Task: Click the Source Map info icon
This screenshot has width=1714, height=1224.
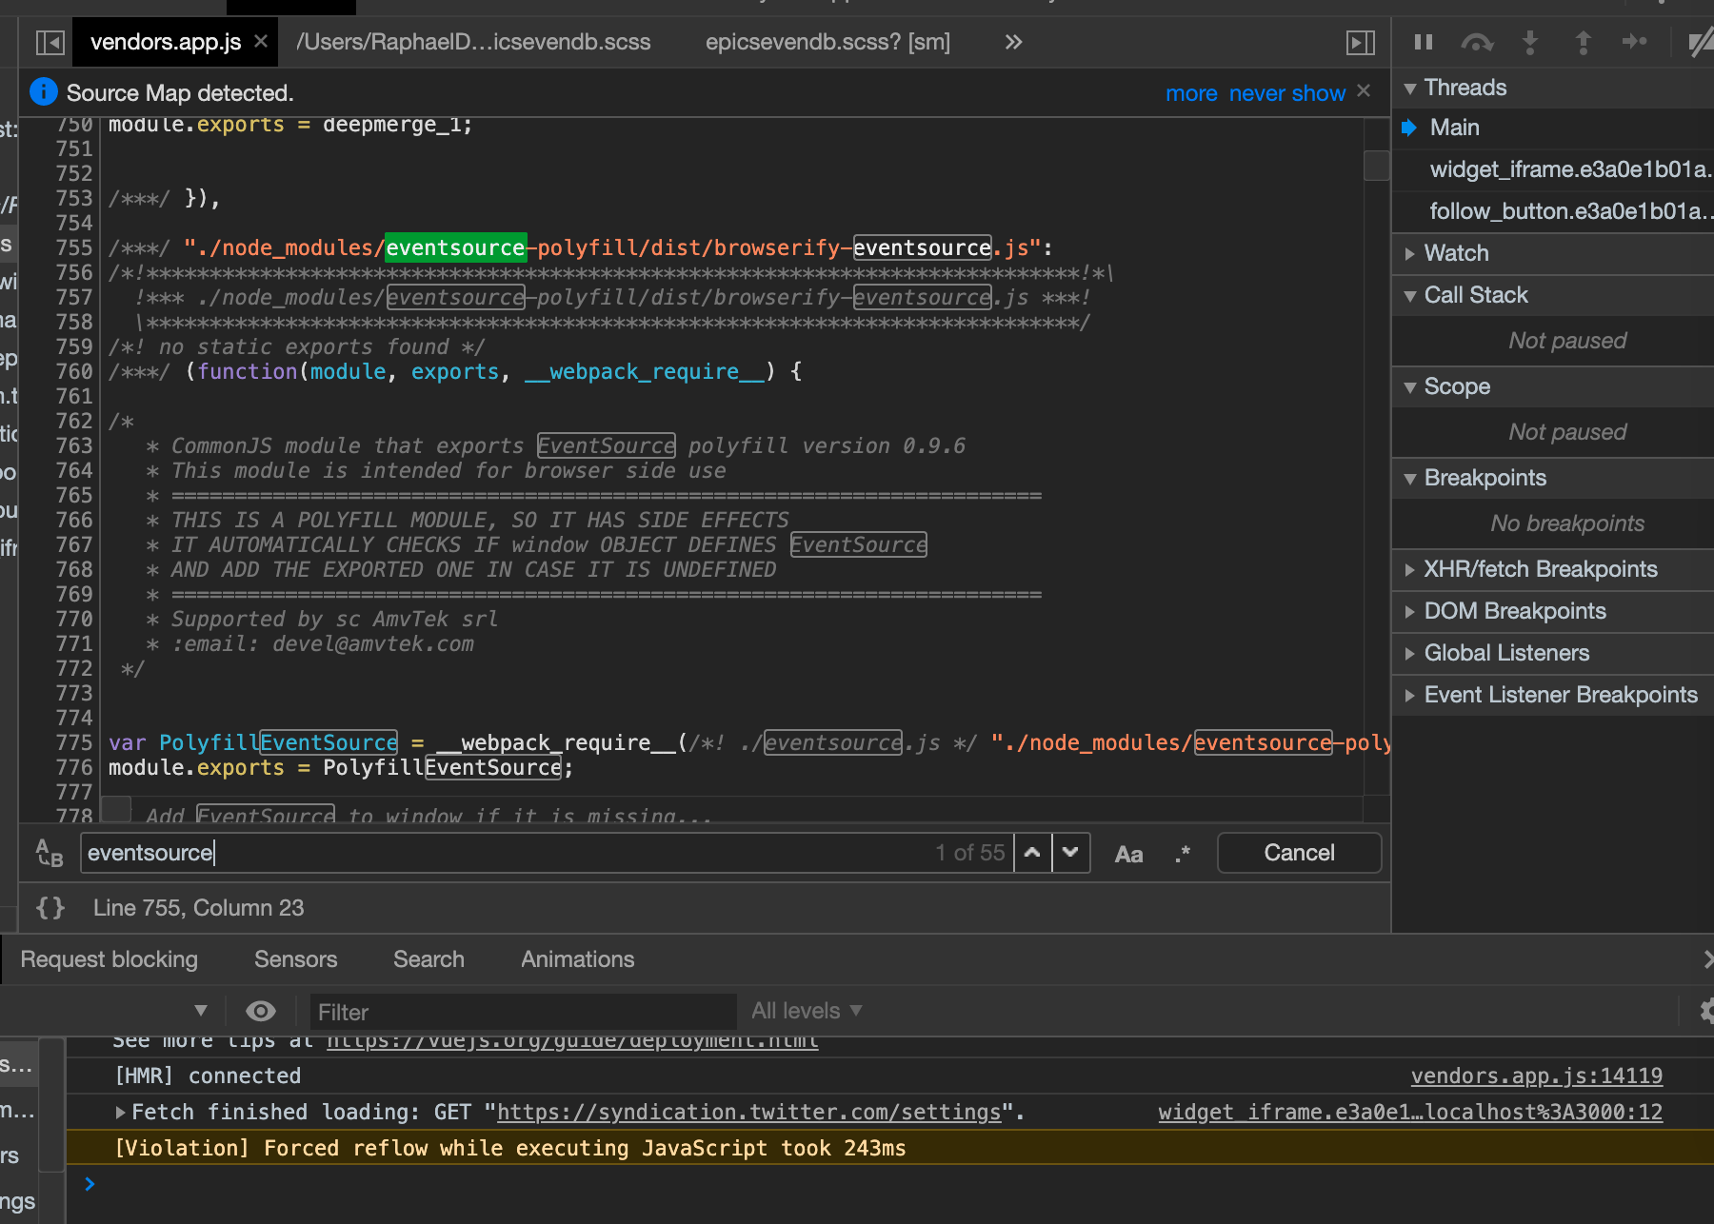Action: click(x=44, y=92)
